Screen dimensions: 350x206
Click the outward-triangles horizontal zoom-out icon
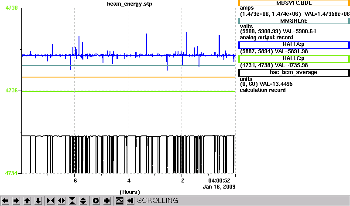pyautogui.click(x=62, y=201)
